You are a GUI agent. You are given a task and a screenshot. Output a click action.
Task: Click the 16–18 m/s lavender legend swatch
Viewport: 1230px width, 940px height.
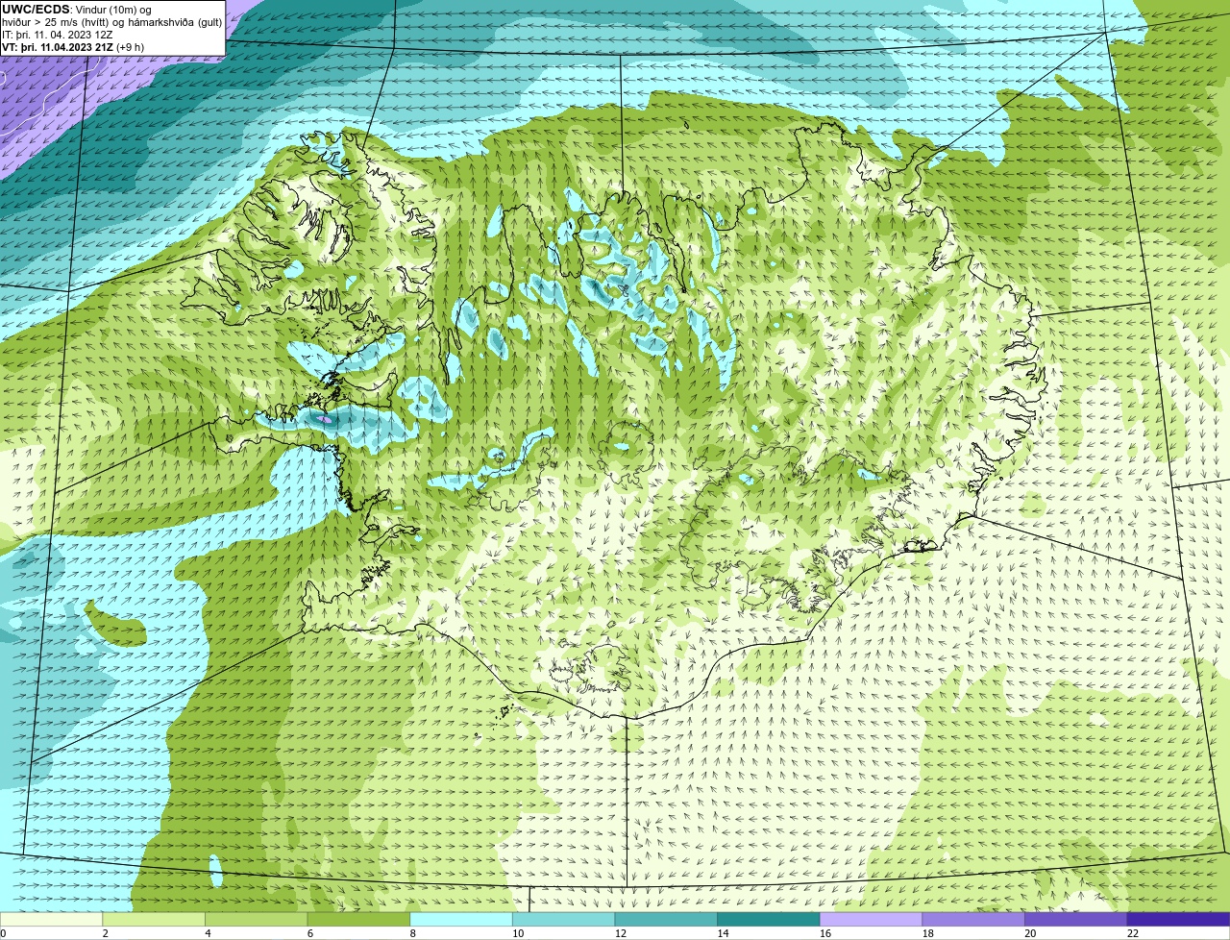[871, 919]
